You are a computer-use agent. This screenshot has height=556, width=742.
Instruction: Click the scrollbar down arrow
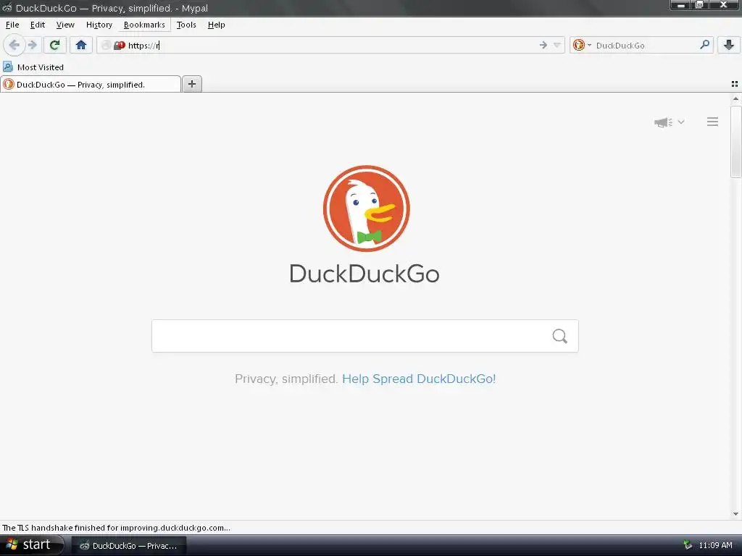(735, 514)
